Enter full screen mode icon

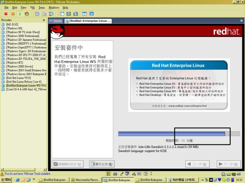[75, 14]
